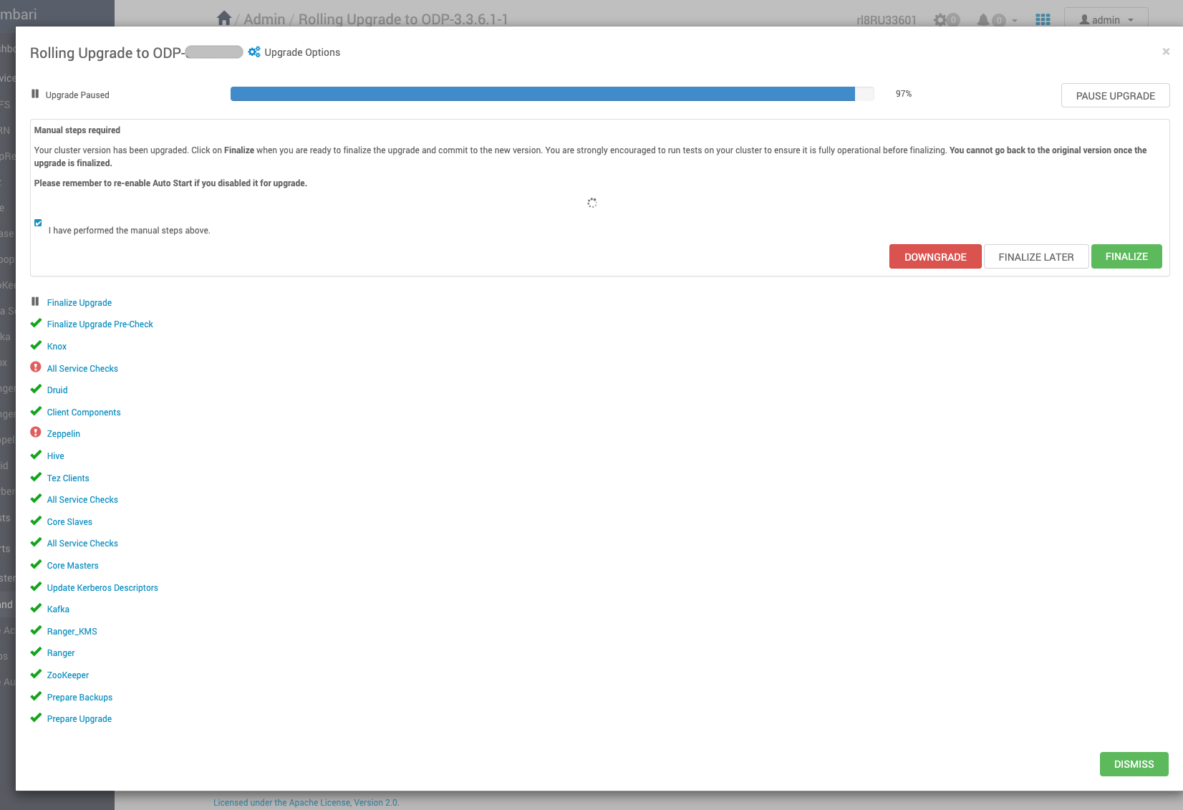Screen dimensions: 1183x810
Task: Open Upgrade Options gear icon
Action: 254,52
